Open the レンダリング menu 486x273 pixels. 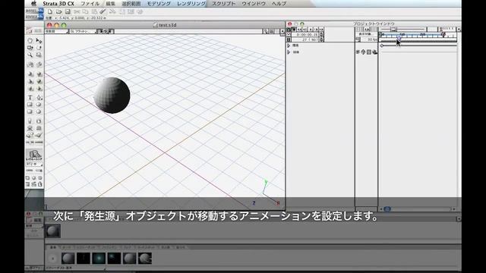(191, 4)
